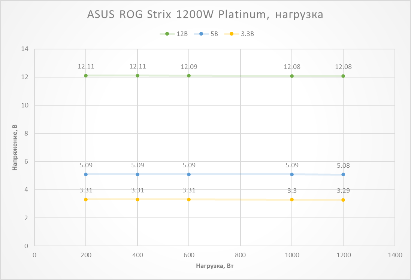
Task: Choose the 3.3В data point at 400 Вт
Action: tap(137, 200)
